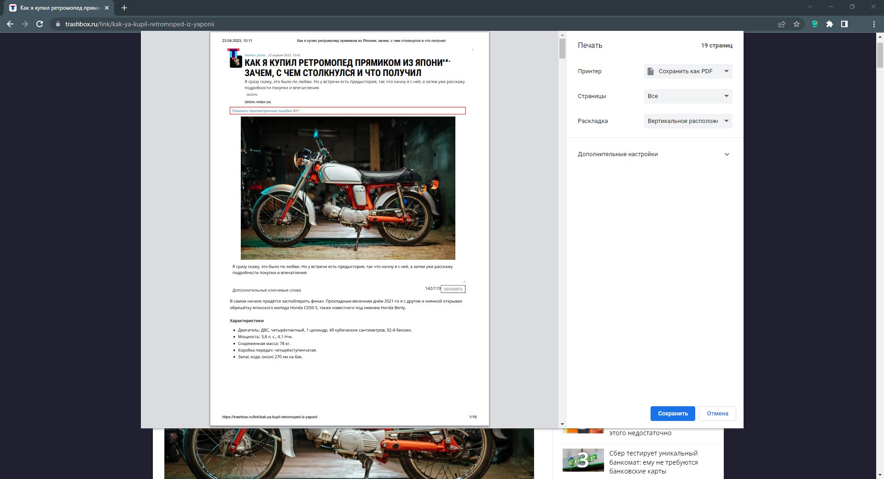This screenshot has height=479, width=884.
Task: Close the trashbox article tab
Action: pyautogui.click(x=107, y=8)
